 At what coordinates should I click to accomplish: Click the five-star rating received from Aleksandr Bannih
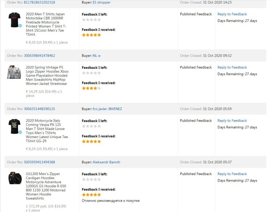(91, 195)
